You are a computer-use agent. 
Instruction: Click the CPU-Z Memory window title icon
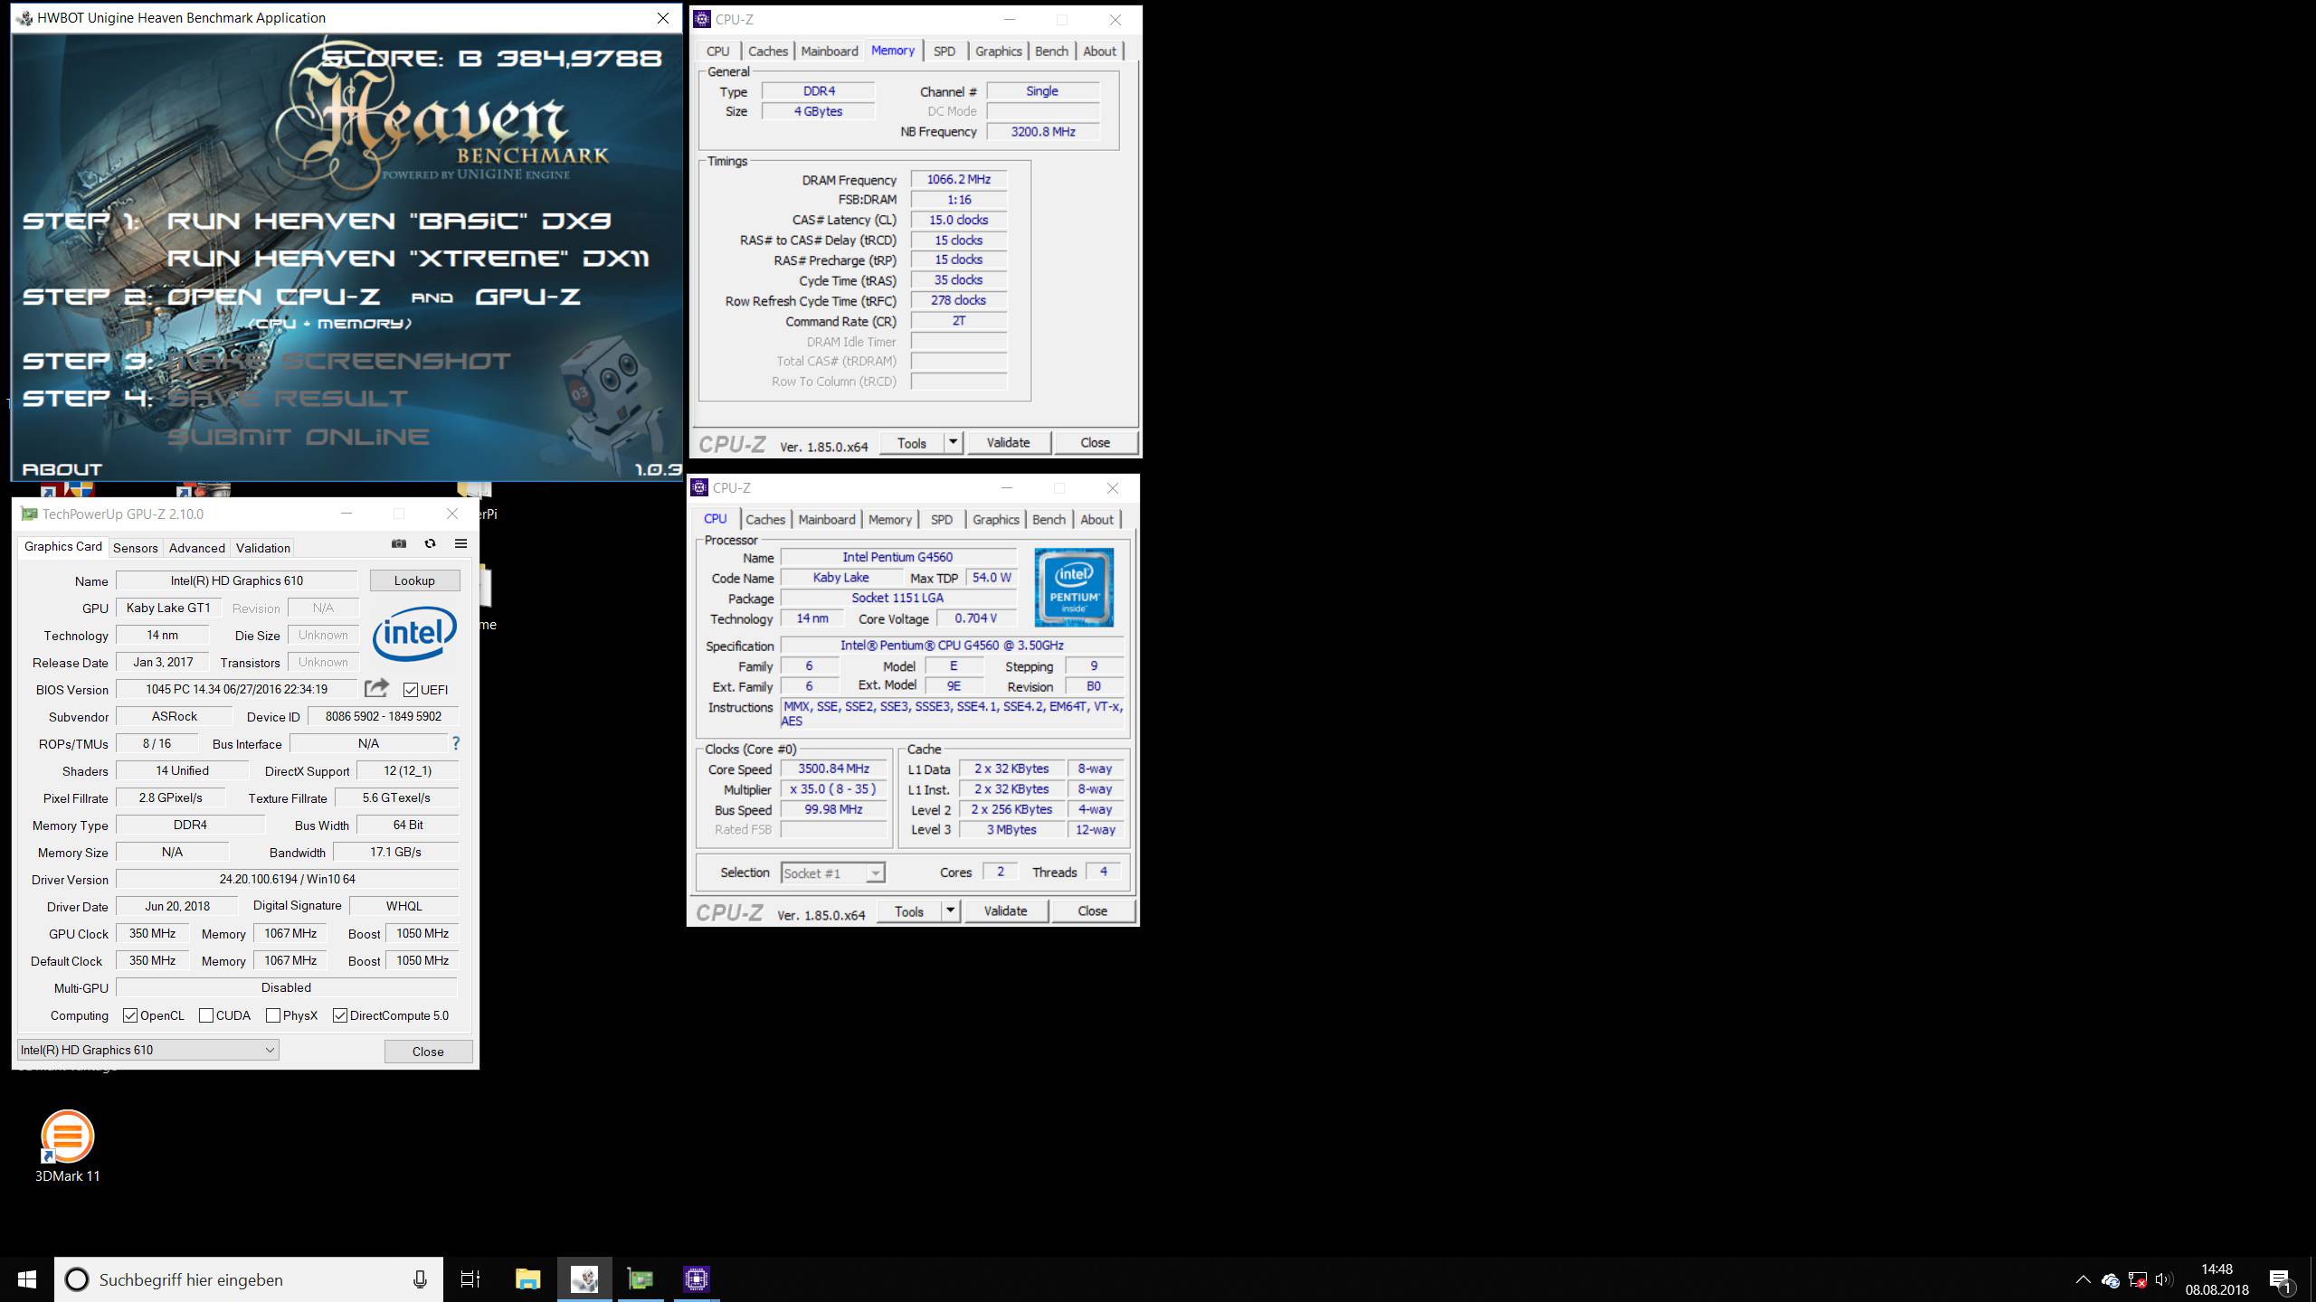click(x=702, y=19)
